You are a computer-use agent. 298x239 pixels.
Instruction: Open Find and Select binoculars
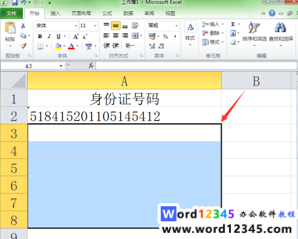(x=281, y=33)
